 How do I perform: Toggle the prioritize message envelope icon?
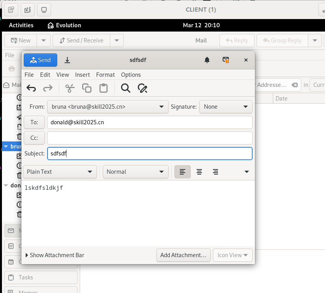pyautogui.click(x=225, y=60)
